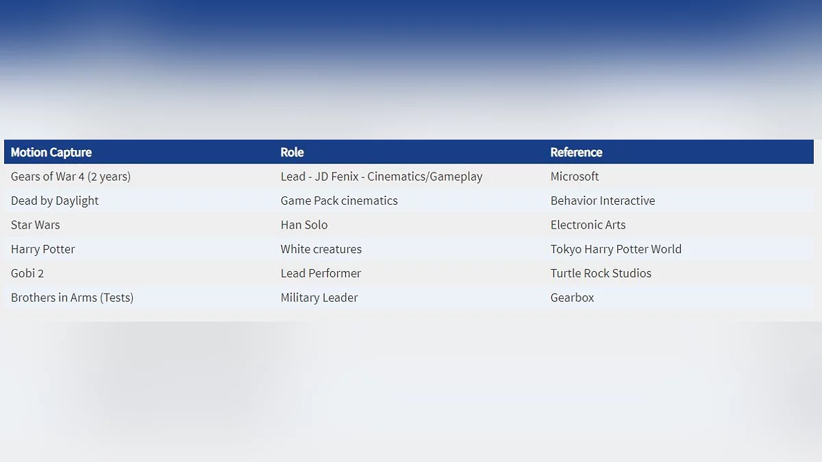
Task: Select the Behavior Interactive cell
Action: pos(679,201)
